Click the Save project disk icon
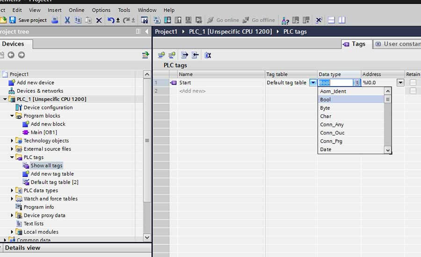 coord(13,20)
